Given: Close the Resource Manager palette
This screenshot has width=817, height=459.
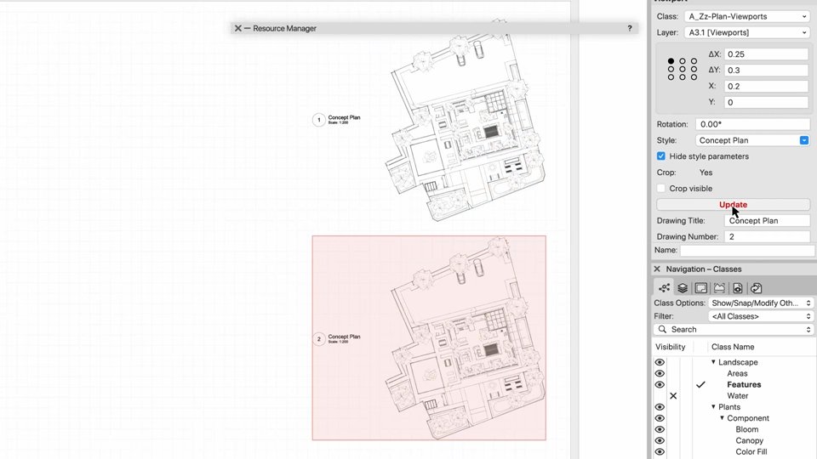Looking at the screenshot, I should (x=237, y=28).
